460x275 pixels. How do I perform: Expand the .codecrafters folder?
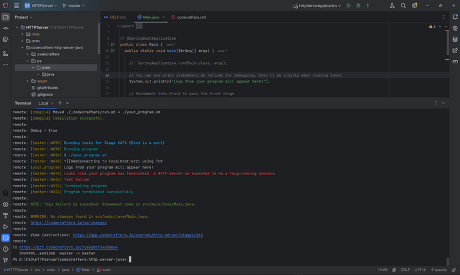coord(27,54)
